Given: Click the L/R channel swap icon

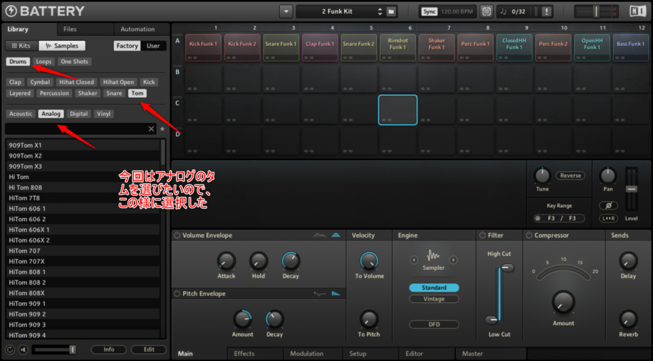Looking at the screenshot, I should pyautogui.click(x=608, y=219).
